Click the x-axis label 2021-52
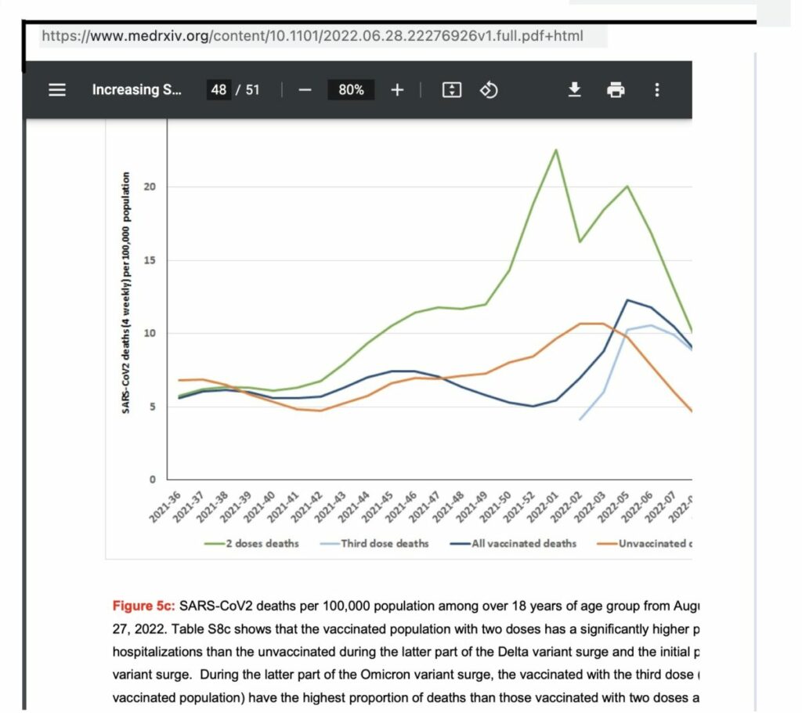Screen dimensions: 802x713 tap(519, 507)
